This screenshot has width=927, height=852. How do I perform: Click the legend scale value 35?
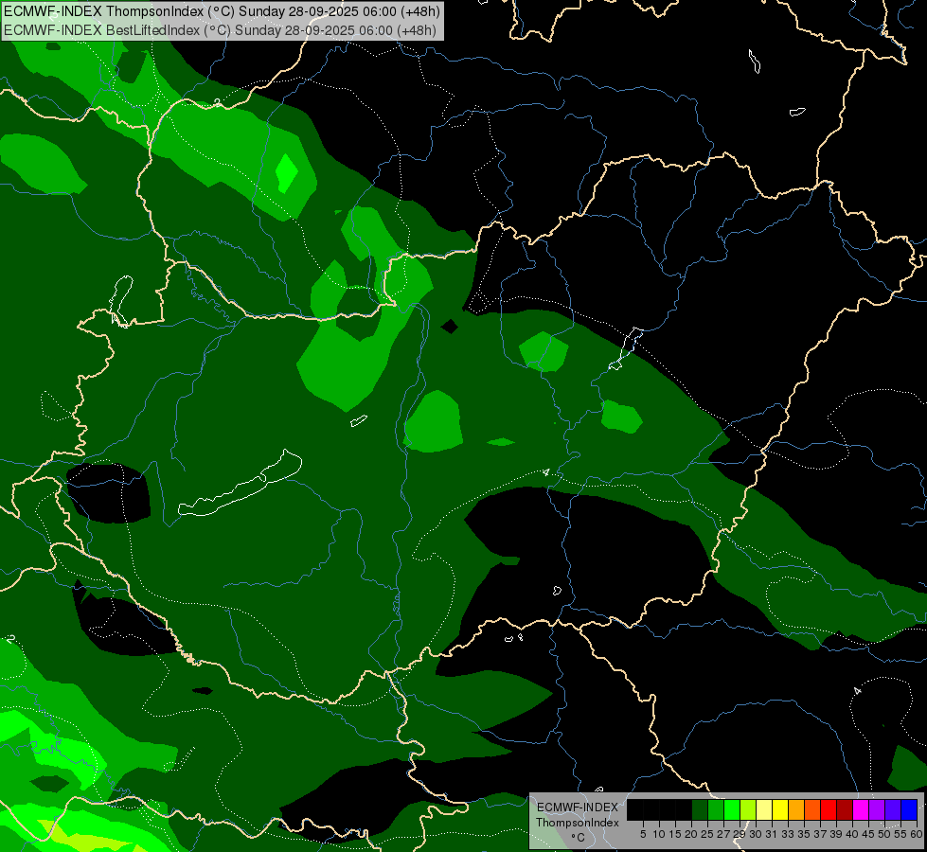pos(804,834)
